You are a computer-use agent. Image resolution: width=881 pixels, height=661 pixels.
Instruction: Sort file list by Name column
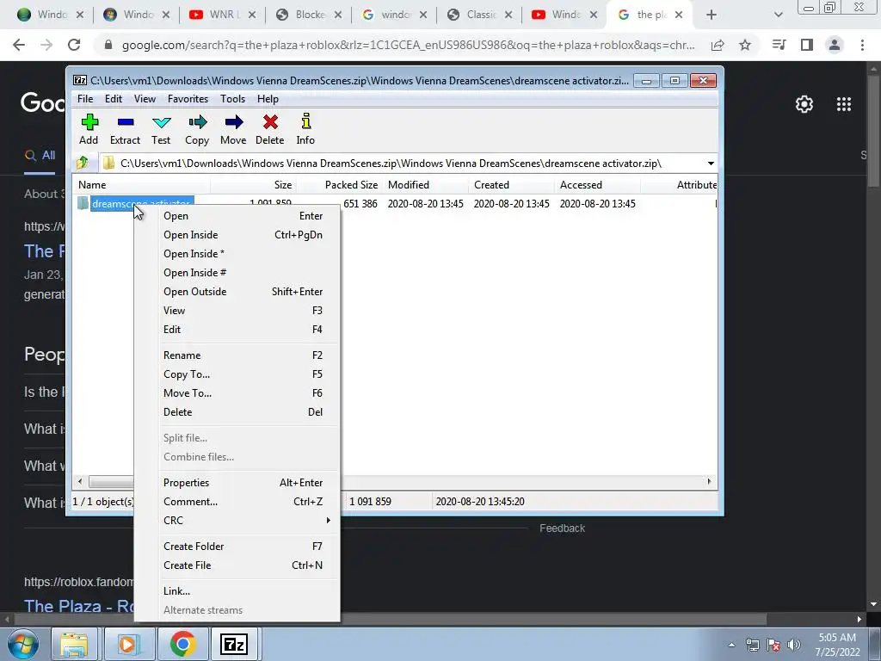point(142,185)
